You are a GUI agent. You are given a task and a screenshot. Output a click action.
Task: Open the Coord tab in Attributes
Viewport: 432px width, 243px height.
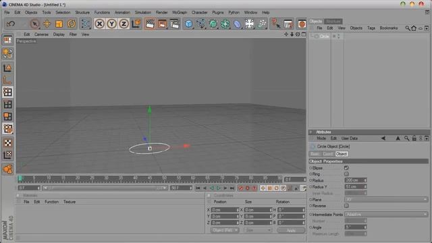(328, 154)
